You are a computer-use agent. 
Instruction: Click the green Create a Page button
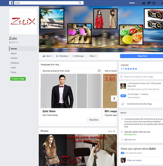18,79
